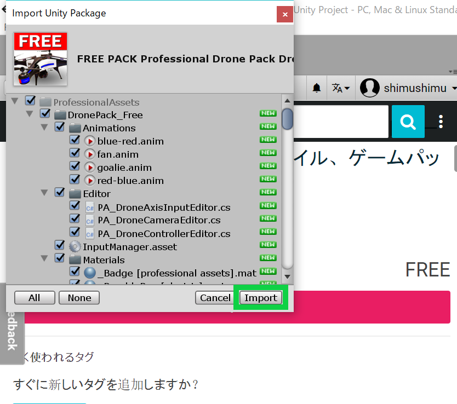Click the FREE drone pack thumbnail

click(41, 59)
